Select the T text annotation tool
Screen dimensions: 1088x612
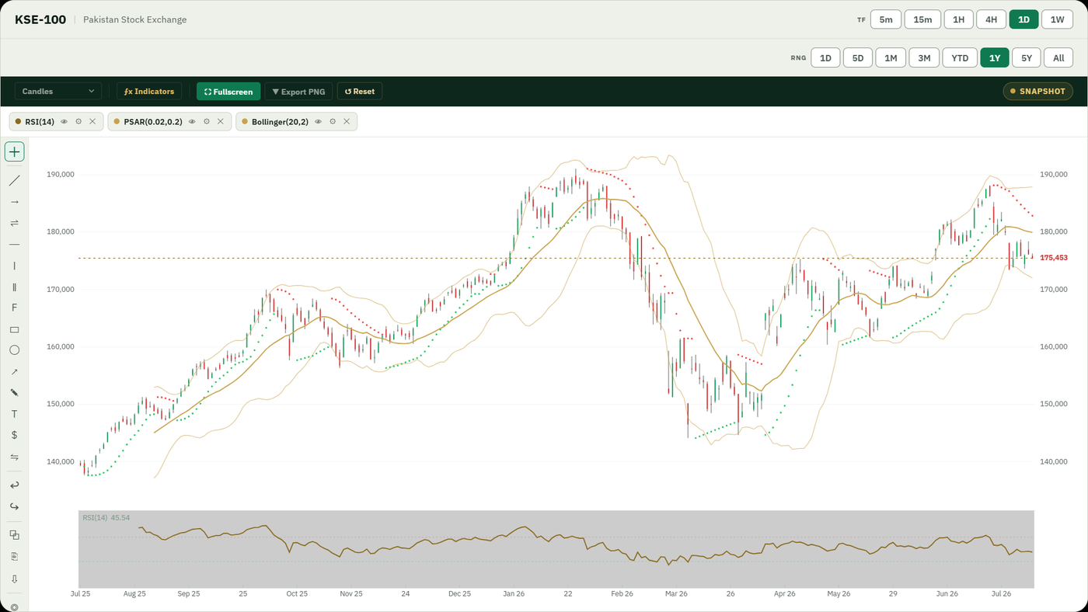click(x=14, y=414)
